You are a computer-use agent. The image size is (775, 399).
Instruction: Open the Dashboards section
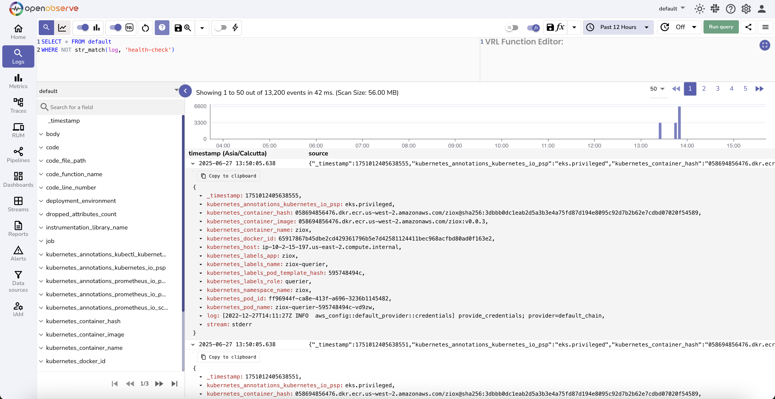coord(18,180)
